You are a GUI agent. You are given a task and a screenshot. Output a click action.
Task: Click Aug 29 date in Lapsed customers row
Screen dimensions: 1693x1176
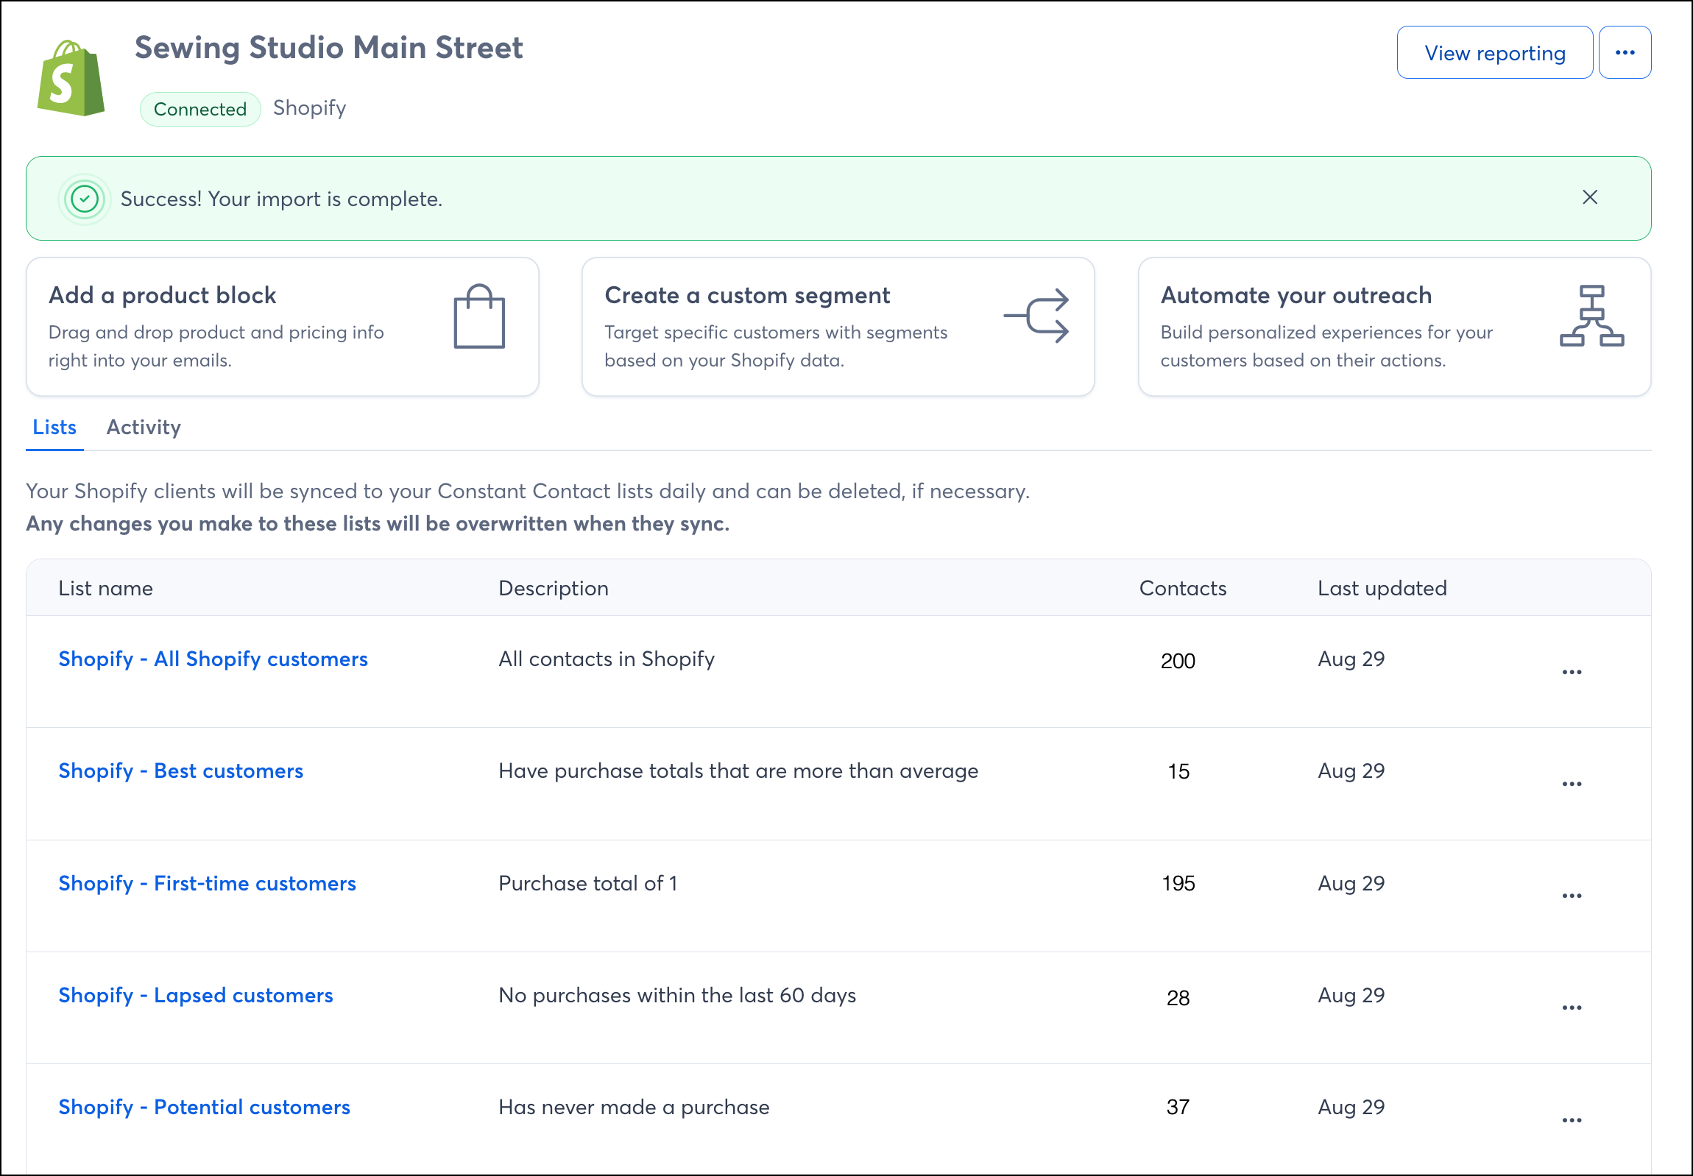[x=1351, y=995]
